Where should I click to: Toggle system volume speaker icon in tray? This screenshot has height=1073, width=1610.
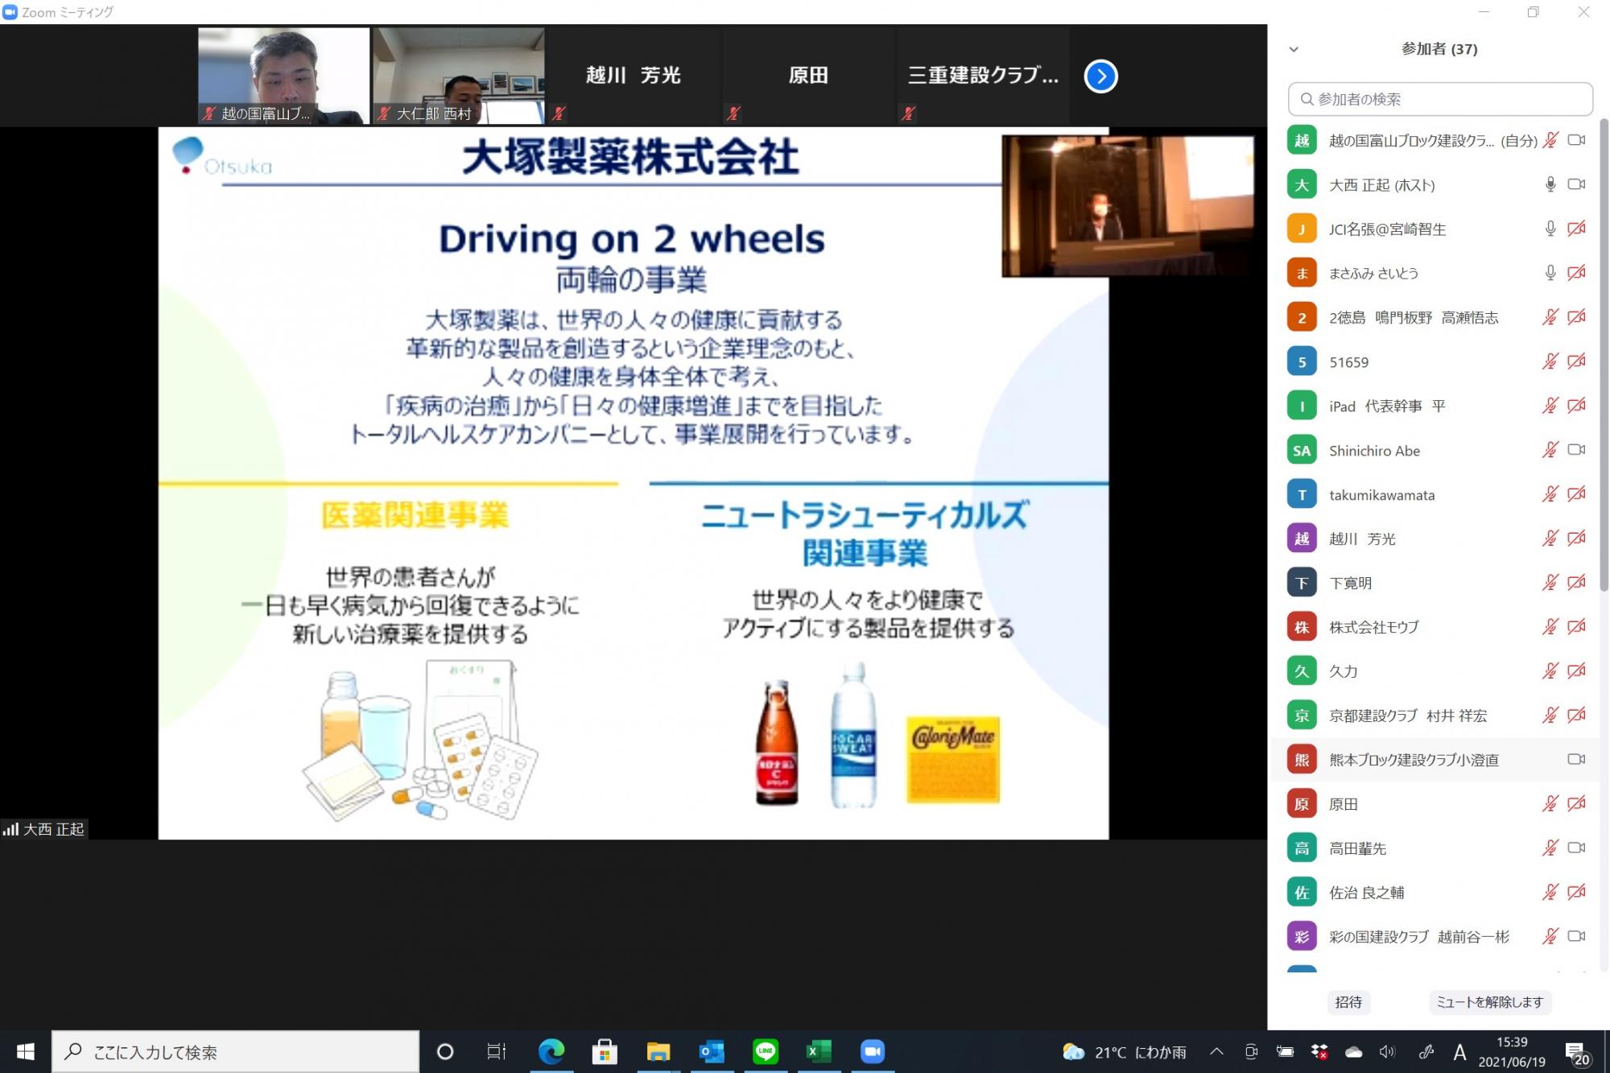[x=1386, y=1051]
